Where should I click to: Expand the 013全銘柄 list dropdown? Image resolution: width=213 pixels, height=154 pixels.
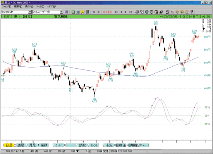pyautogui.click(x=30, y=12)
